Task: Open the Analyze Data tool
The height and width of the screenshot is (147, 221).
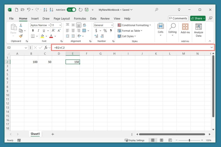Action: coord(199,30)
